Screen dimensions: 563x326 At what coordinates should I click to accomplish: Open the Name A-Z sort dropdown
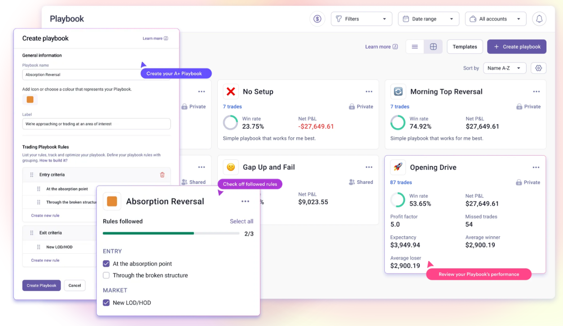[x=505, y=68]
